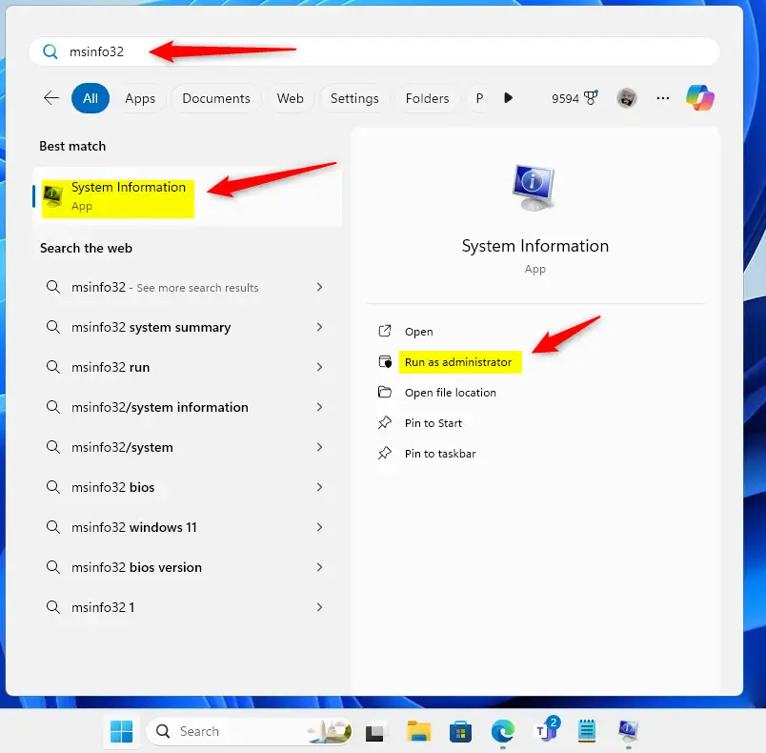Open the Windows Start button
The width and height of the screenshot is (766, 753).
click(x=121, y=731)
